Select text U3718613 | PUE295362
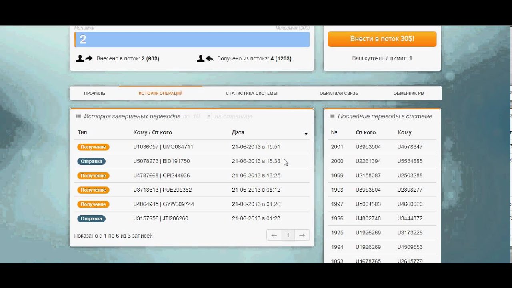 point(162,190)
